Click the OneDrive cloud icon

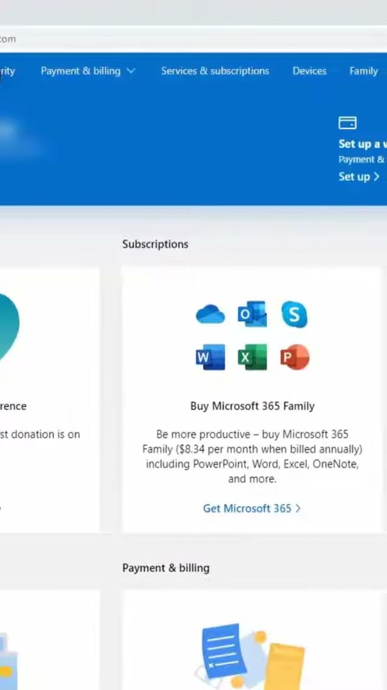tap(210, 314)
